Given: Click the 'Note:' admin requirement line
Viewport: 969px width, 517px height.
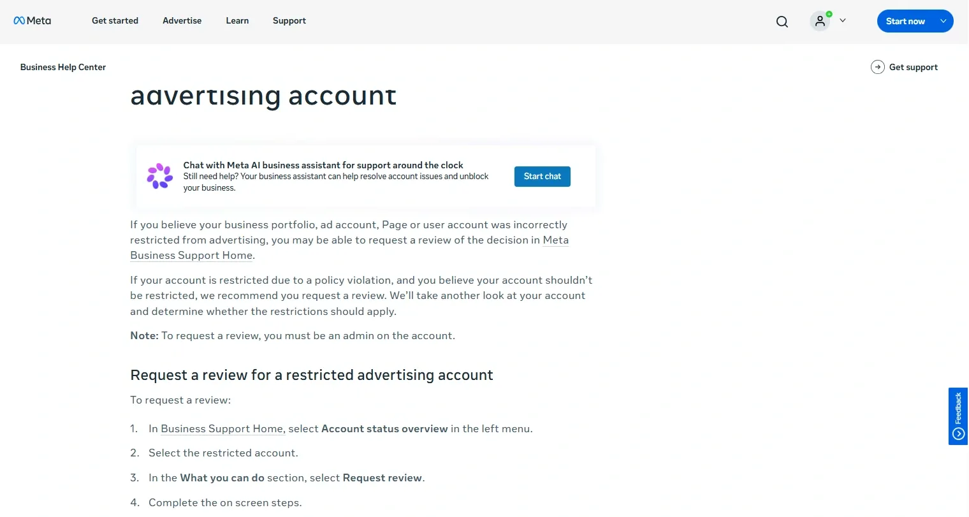Looking at the screenshot, I should pos(293,336).
